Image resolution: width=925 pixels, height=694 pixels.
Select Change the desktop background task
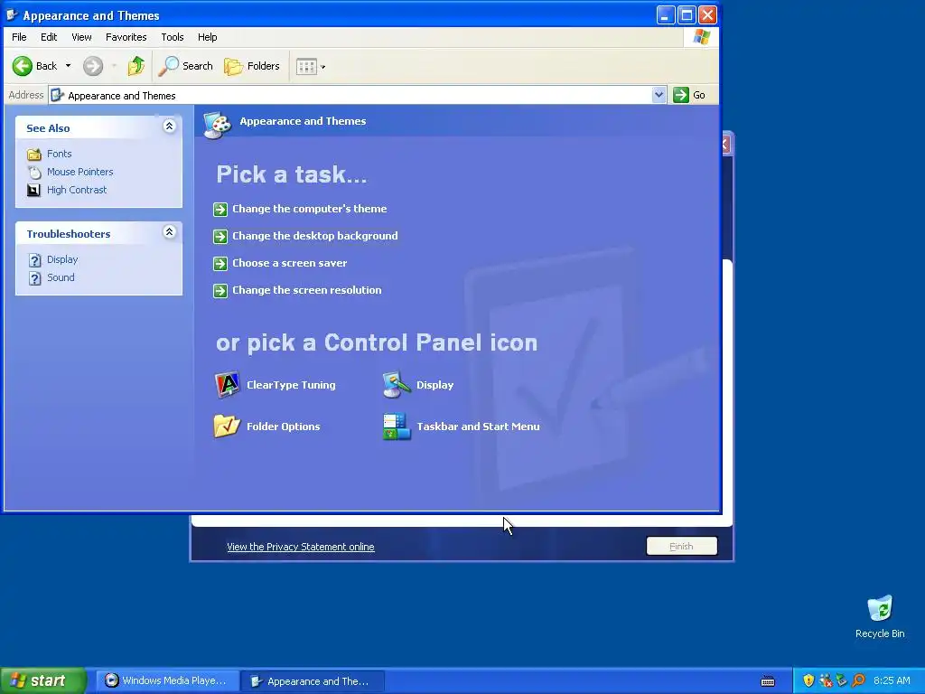[315, 236]
